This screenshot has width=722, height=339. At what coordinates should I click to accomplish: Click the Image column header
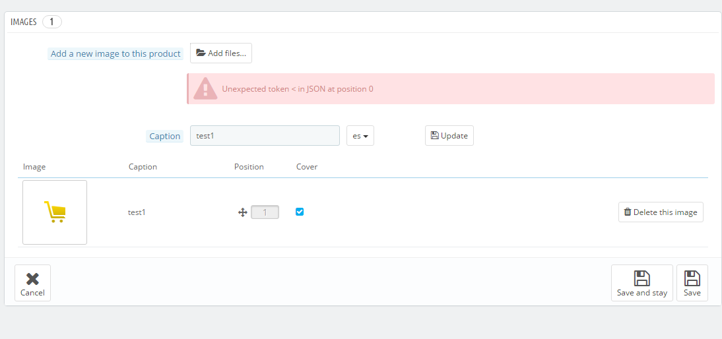pos(34,166)
